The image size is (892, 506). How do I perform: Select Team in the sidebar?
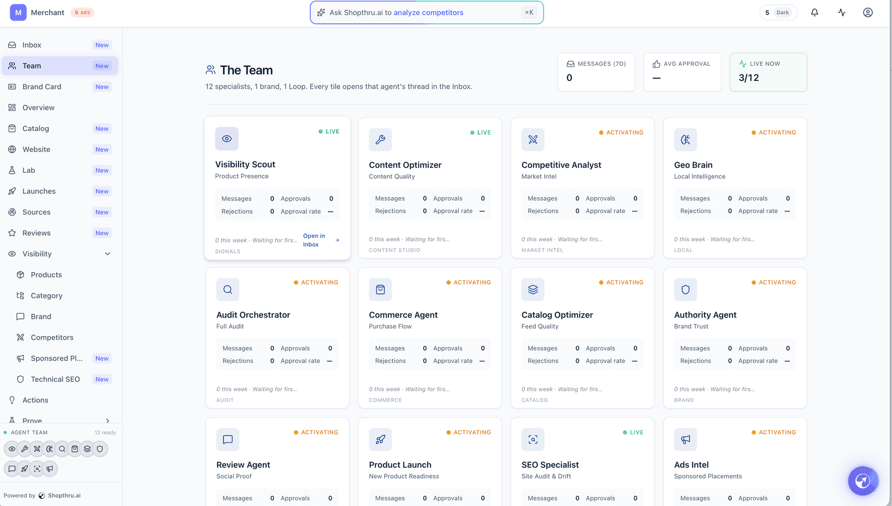point(60,66)
